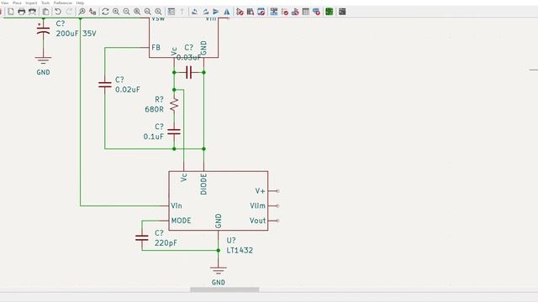Open the Symbol Editor
Viewport: 538px width, 302px height.
pyautogui.click(x=240, y=12)
